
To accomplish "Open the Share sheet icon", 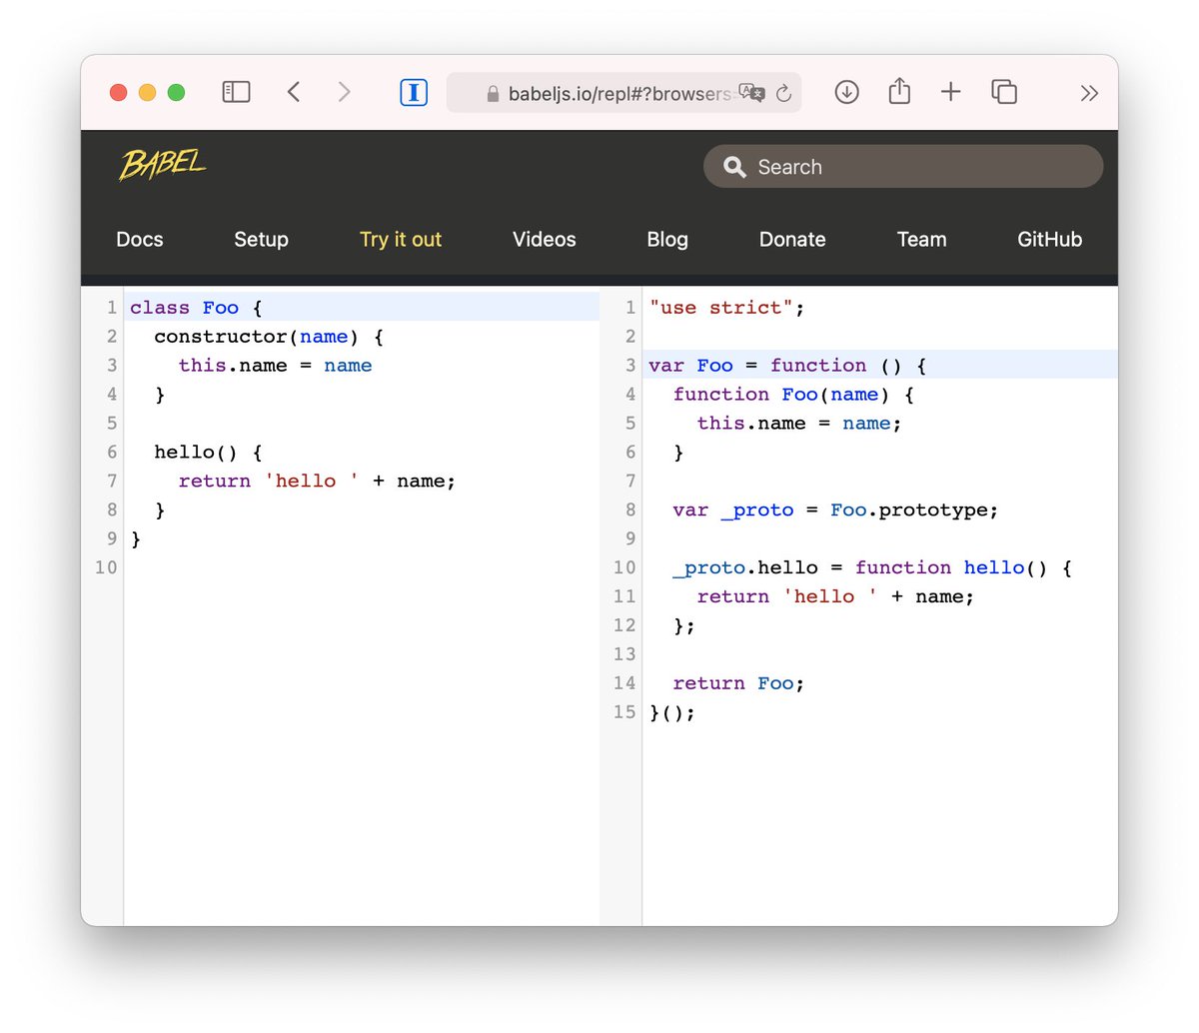I will tap(898, 91).
